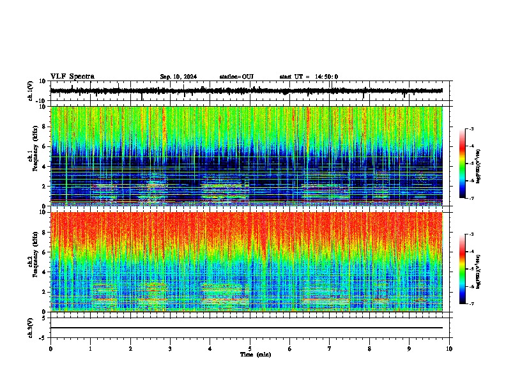Click the ch.2 spectrogram color scale bar
The height and width of the screenshot is (391, 506).
463,269
